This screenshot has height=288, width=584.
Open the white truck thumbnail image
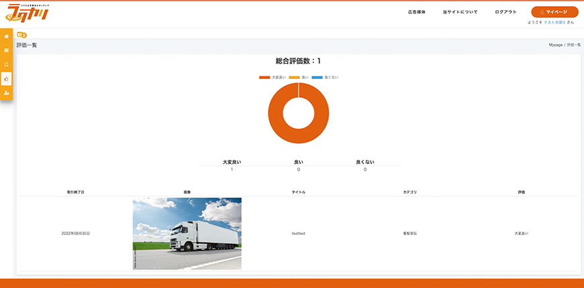pos(187,233)
